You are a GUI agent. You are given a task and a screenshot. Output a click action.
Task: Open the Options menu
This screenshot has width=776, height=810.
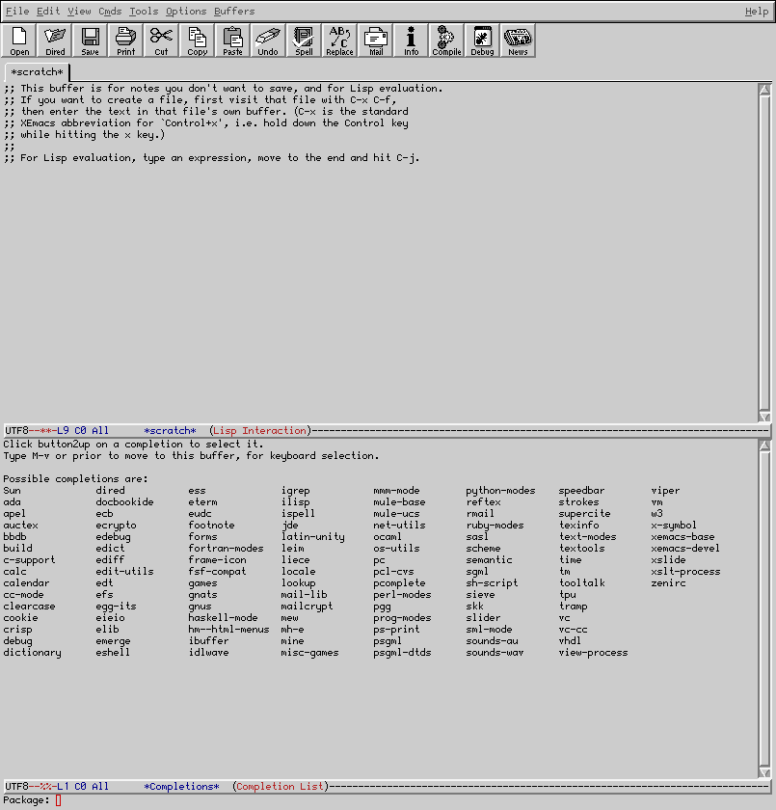pos(186,11)
